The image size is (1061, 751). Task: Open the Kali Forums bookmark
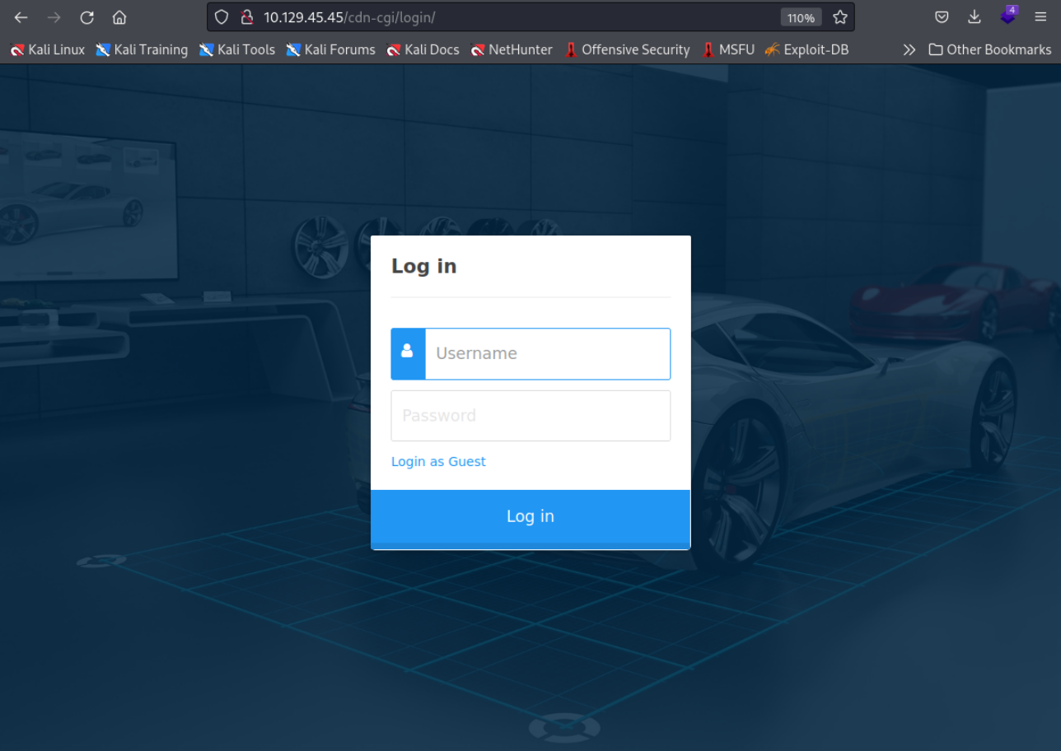tap(330, 49)
